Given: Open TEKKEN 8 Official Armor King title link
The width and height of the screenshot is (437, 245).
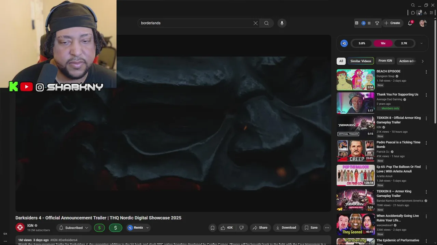Looking at the screenshot, I should coord(398,120).
